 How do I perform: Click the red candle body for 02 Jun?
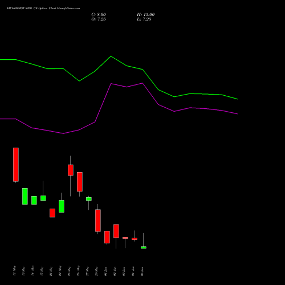point(116,231)
